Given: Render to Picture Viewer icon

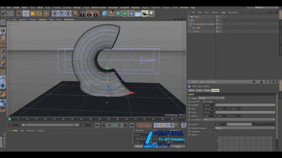Looking at the screenshot, I should (x=89, y=14).
